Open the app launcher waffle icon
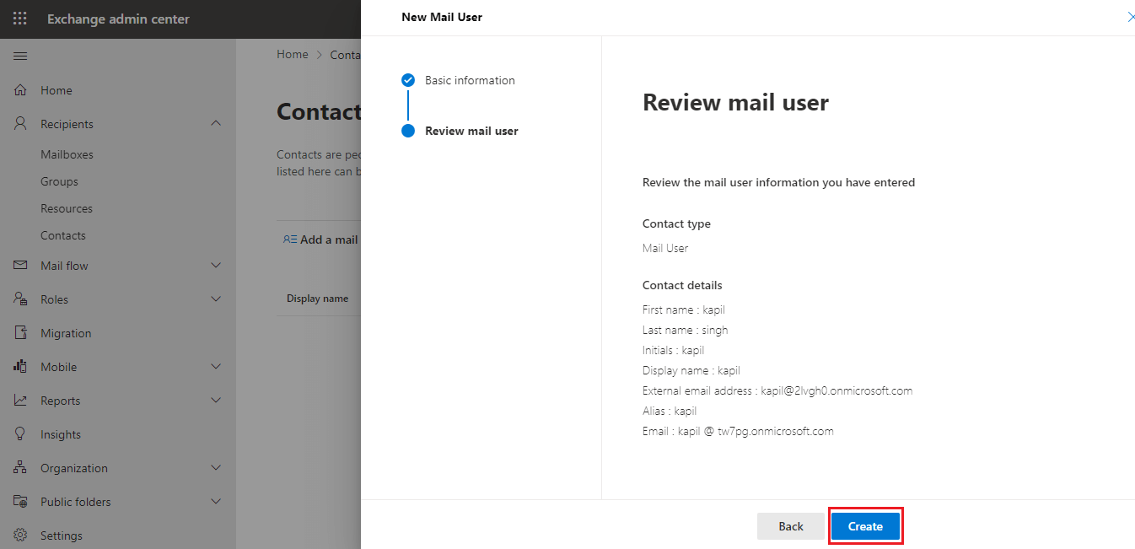The image size is (1135, 549). point(20,19)
